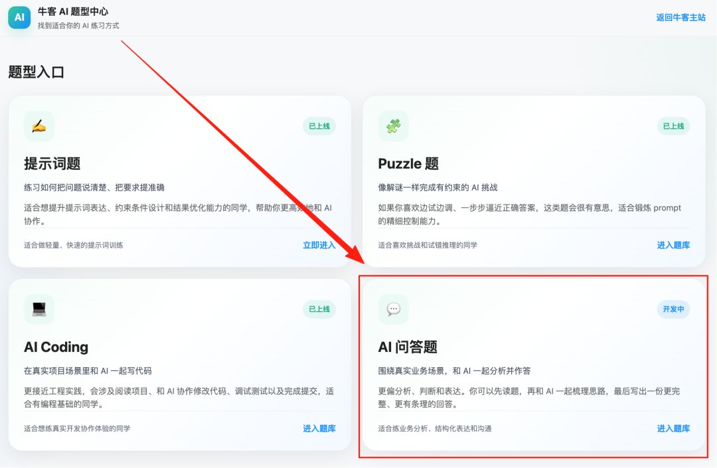717x468 pixels.
Task: Click 找到适合你的 AI 练习方式 subtitle
Action: (x=78, y=26)
